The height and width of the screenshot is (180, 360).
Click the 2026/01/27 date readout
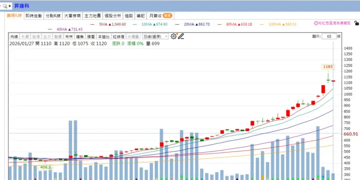[21, 44]
